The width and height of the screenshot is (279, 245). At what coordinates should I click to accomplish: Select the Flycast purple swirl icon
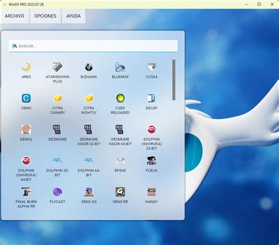[x=57, y=192]
